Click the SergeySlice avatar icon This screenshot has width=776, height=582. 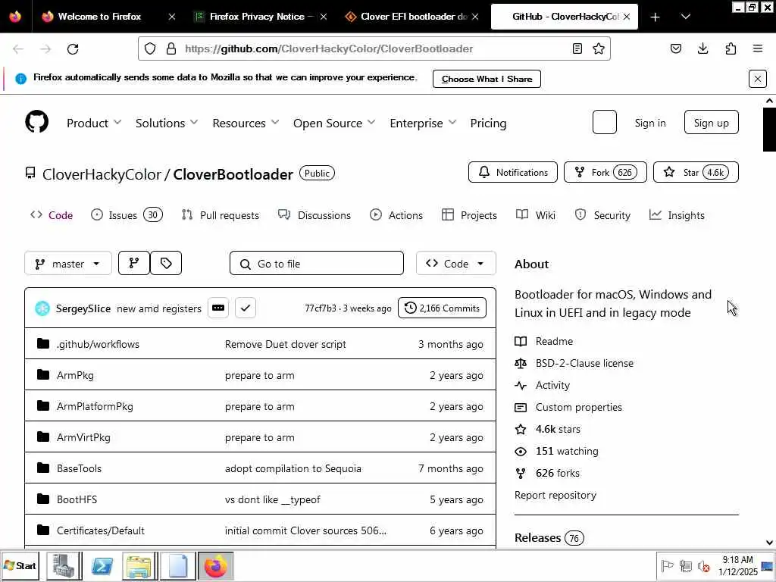[42, 308]
